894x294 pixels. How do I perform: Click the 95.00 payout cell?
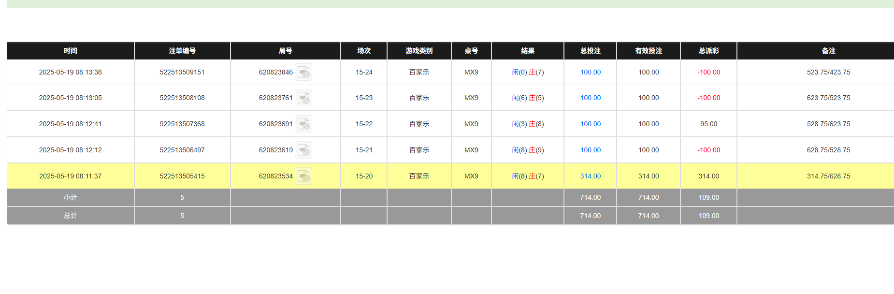(x=708, y=124)
